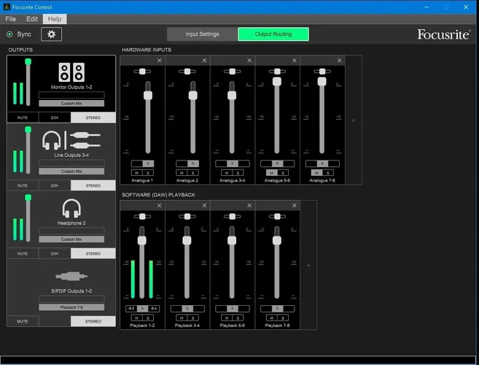Mute the Headphone 2 output

[23, 253]
